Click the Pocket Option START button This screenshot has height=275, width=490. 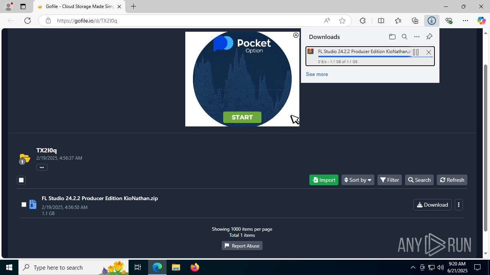[x=242, y=117]
